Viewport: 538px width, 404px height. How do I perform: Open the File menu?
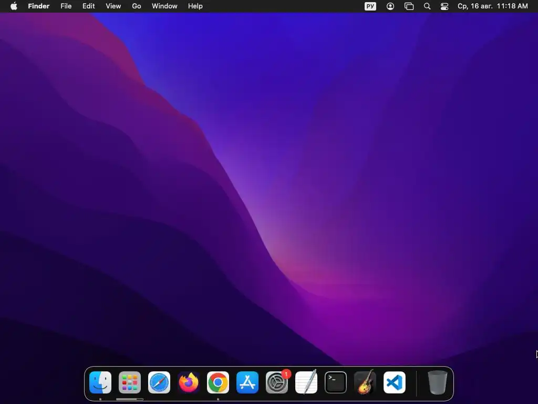tap(66, 6)
